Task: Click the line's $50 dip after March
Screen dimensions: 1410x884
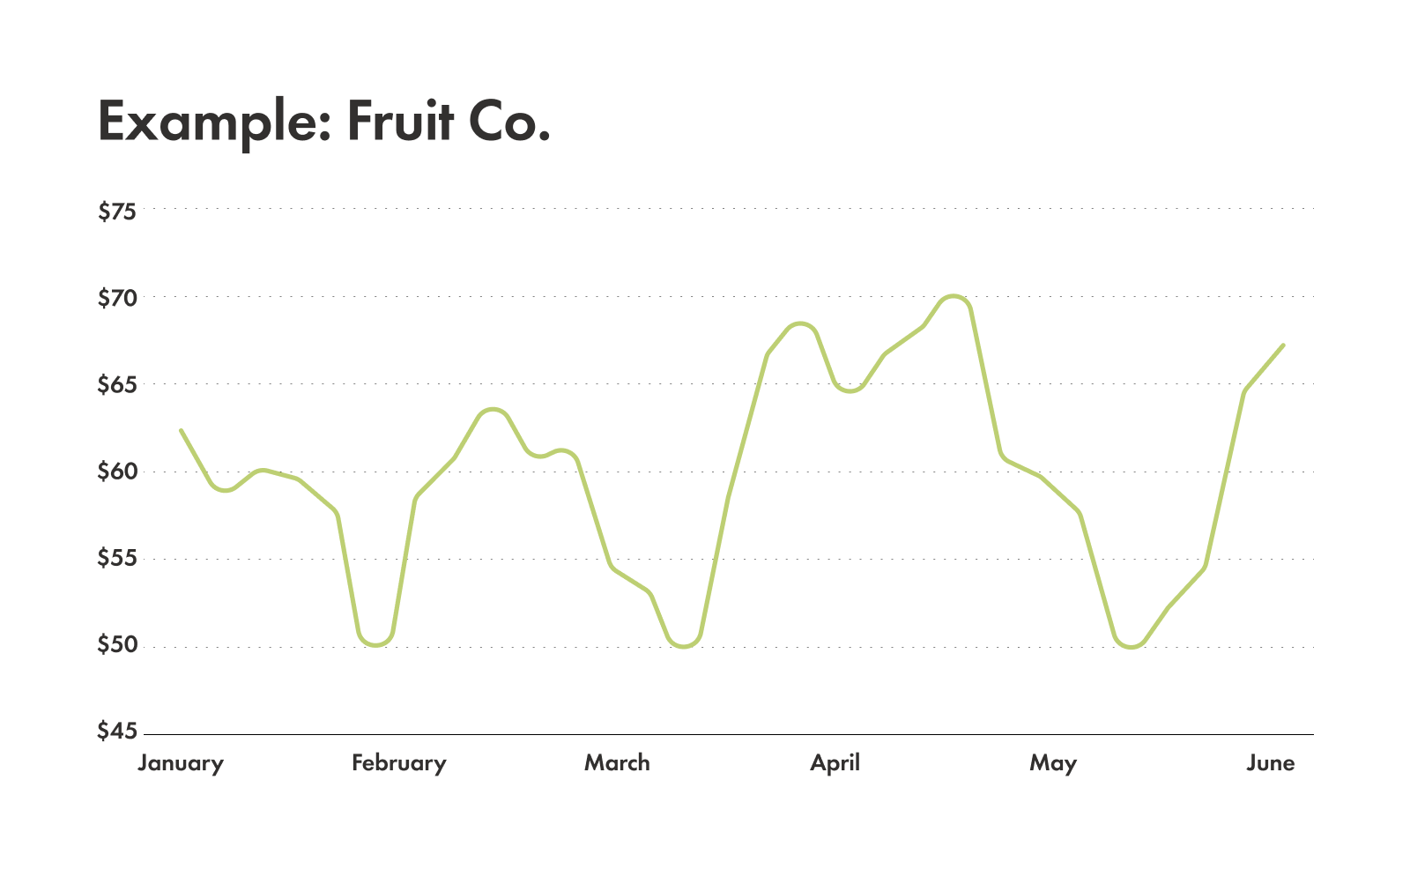Action: point(684,646)
